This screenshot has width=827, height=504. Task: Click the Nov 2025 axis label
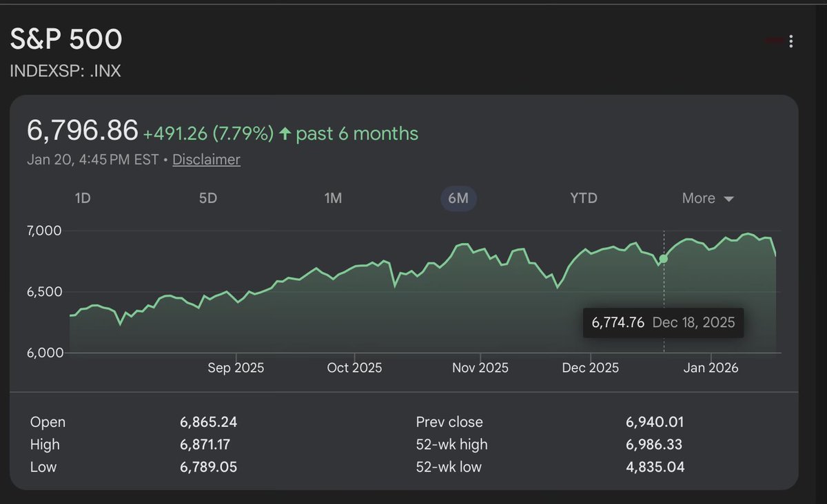480,368
